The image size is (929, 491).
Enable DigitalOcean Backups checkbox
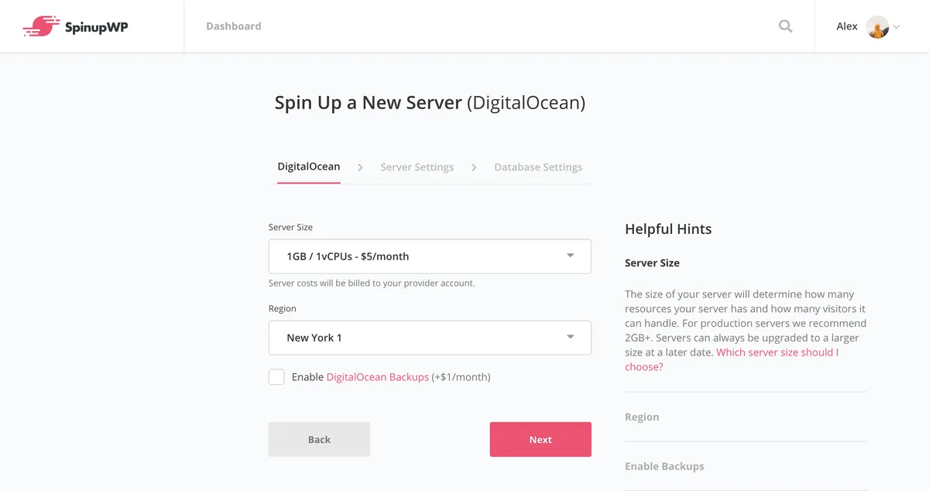[x=276, y=377]
